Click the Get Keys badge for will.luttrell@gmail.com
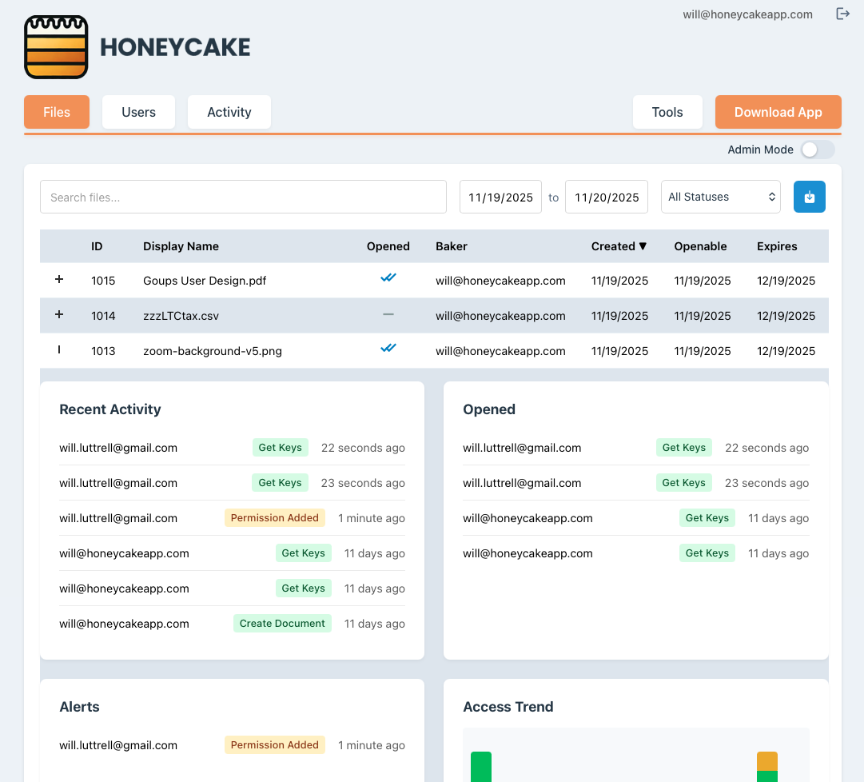The width and height of the screenshot is (864, 782). pyautogui.click(x=280, y=447)
